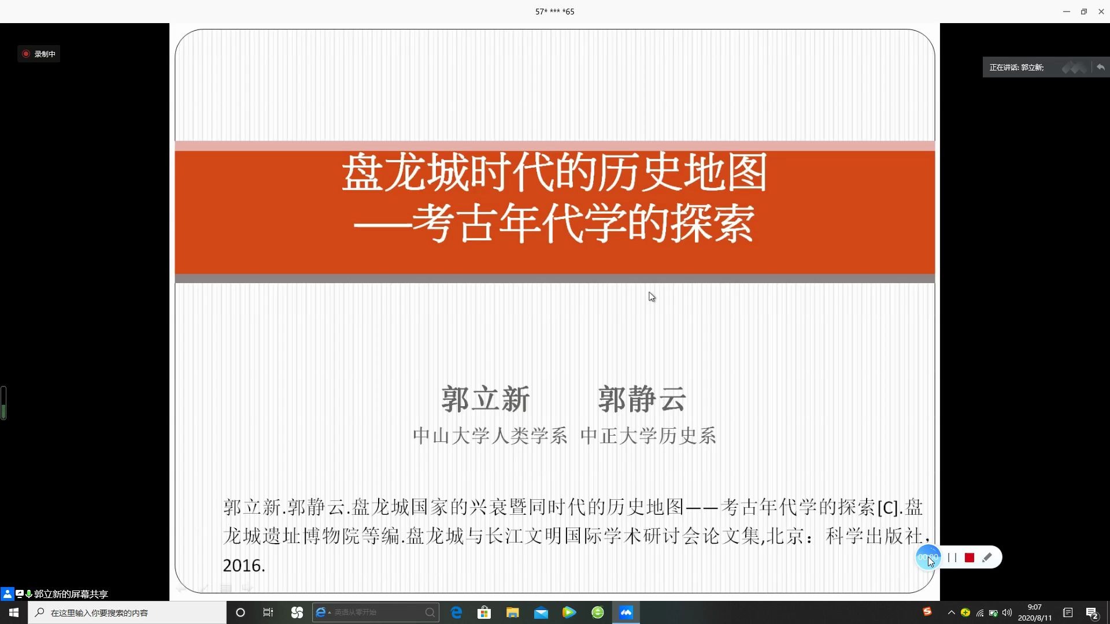The height and width of the screenshot is (624, 1110).
Task: Open the Windows Start menu
Action: [14, 612]
